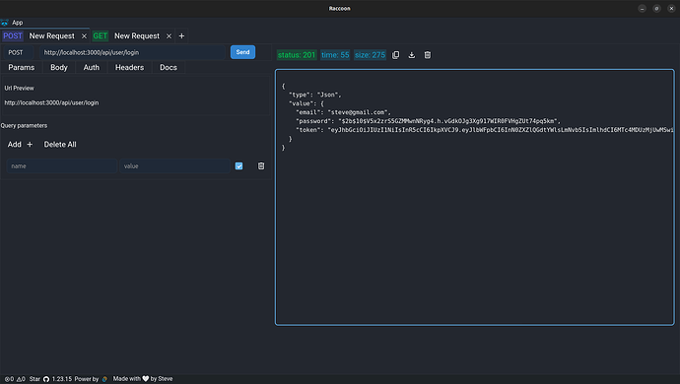Close the POST New Request tab
This screenshot has width=680, height=384.
pyautogui.click(x=84, y=36)
